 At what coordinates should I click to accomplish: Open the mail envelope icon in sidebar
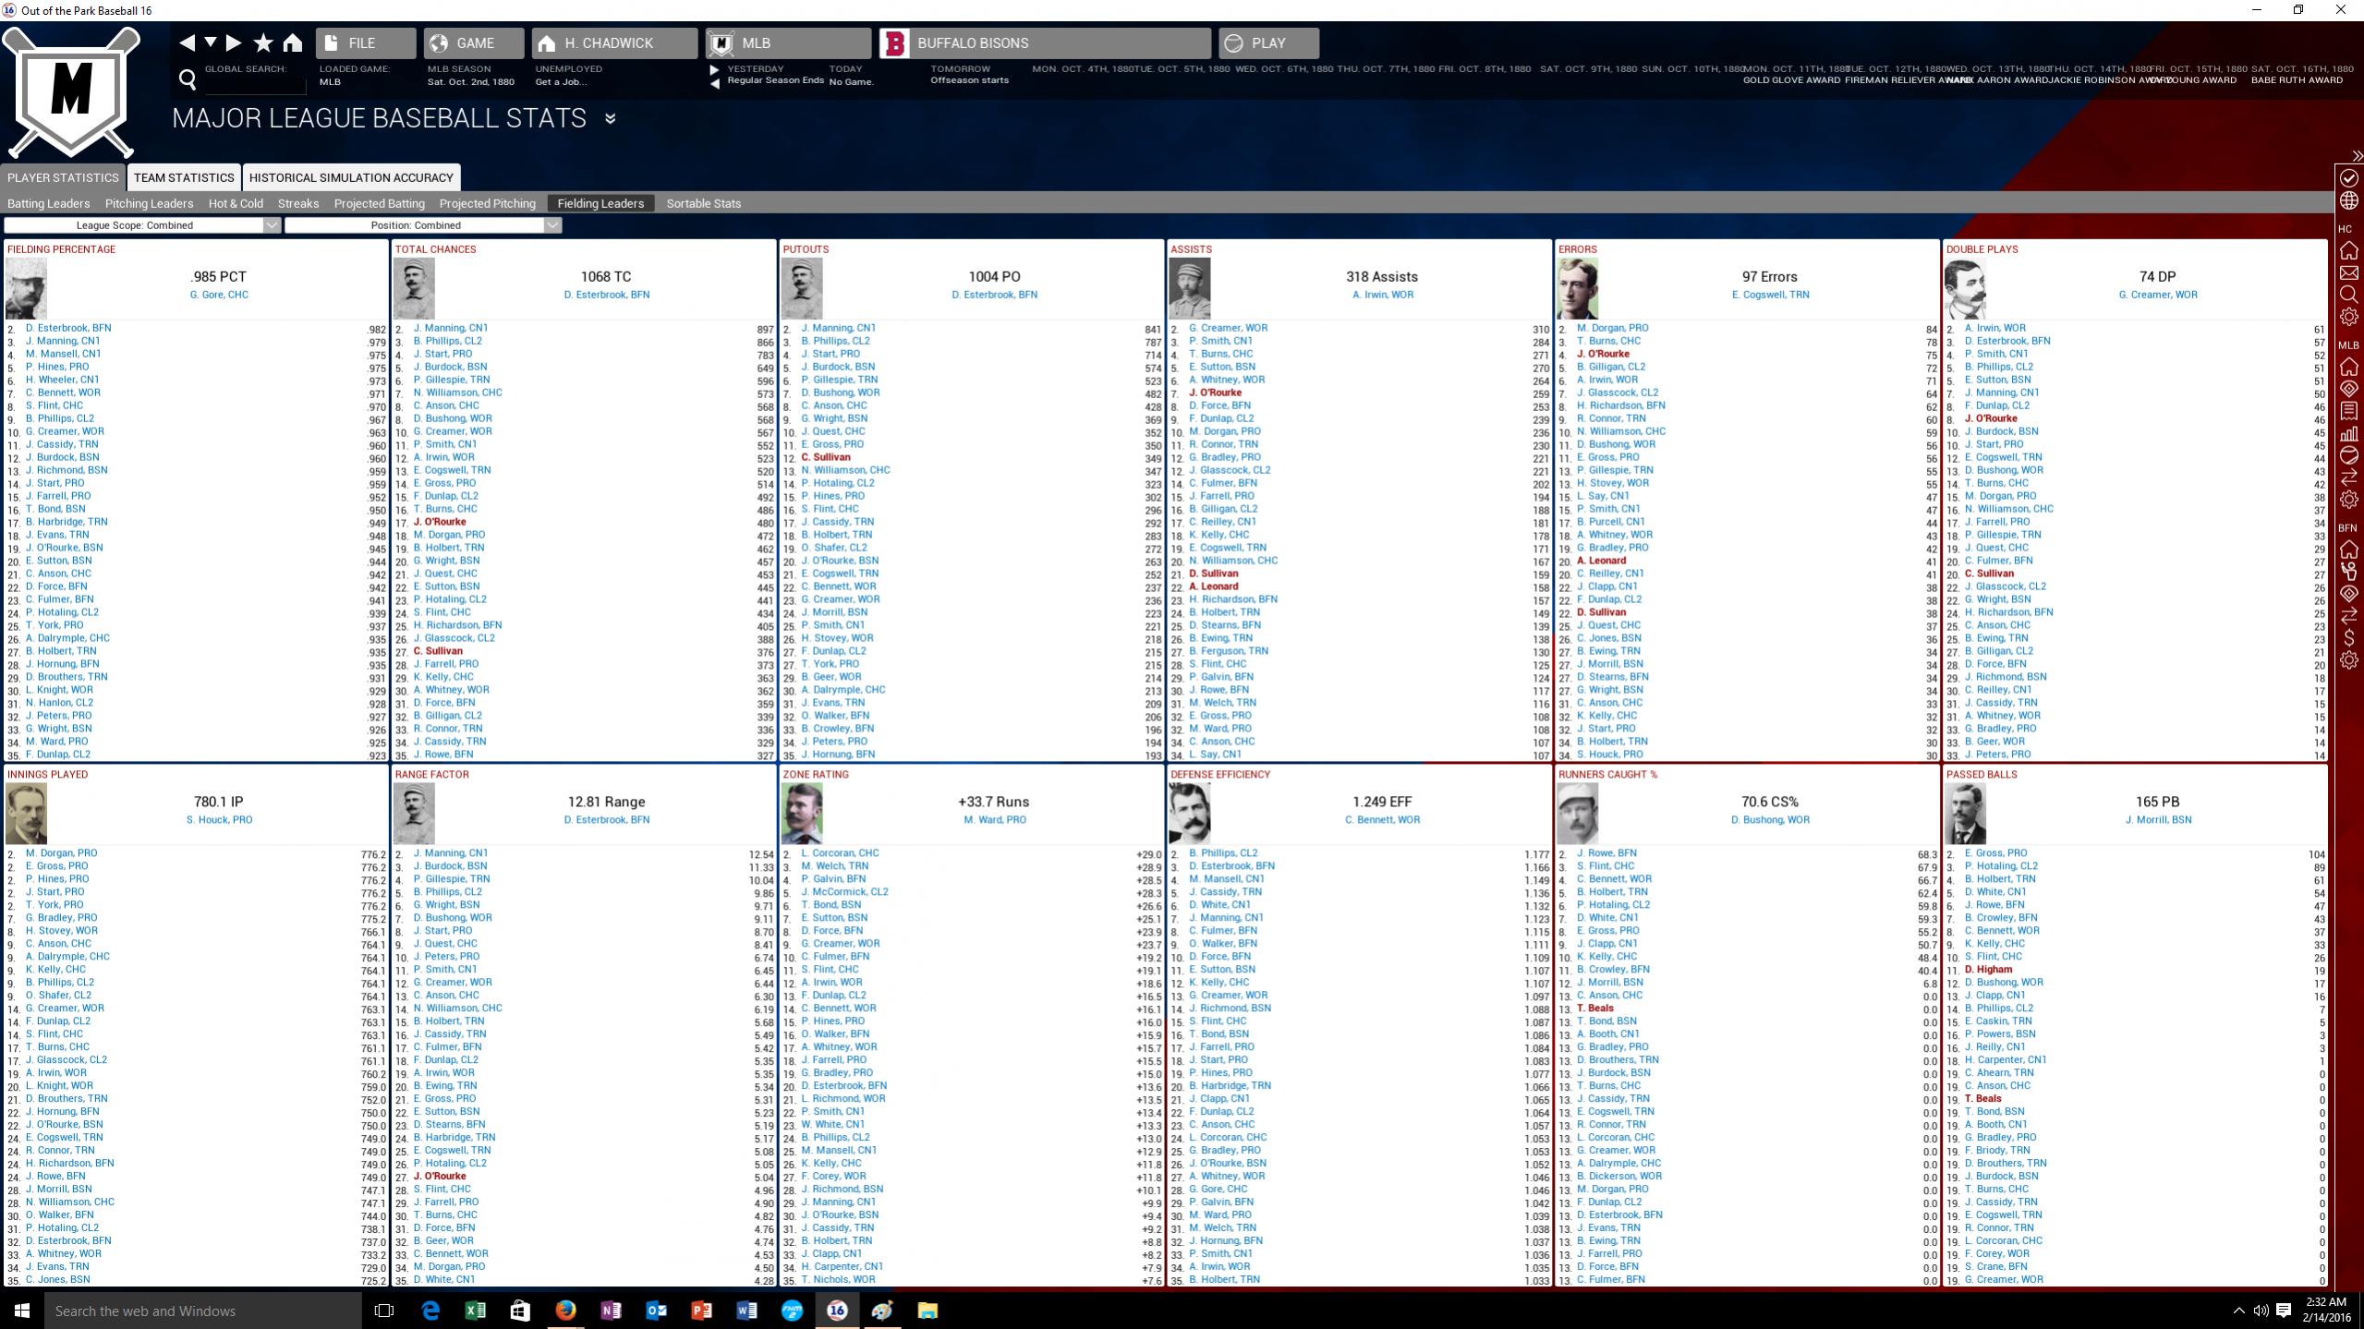coord(2348,272)
